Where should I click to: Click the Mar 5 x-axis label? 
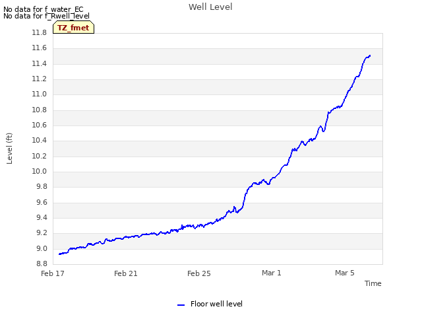point(345,273)
